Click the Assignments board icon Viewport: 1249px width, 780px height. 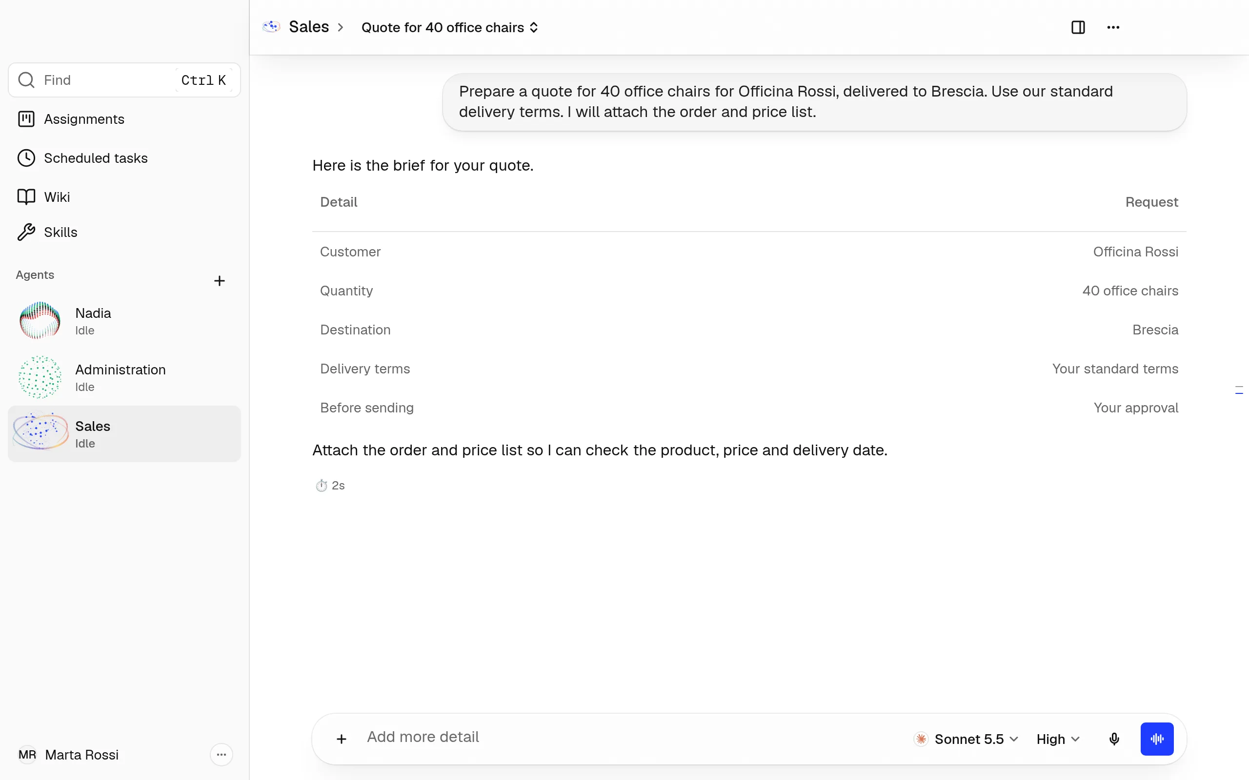[x=26, y=119]
